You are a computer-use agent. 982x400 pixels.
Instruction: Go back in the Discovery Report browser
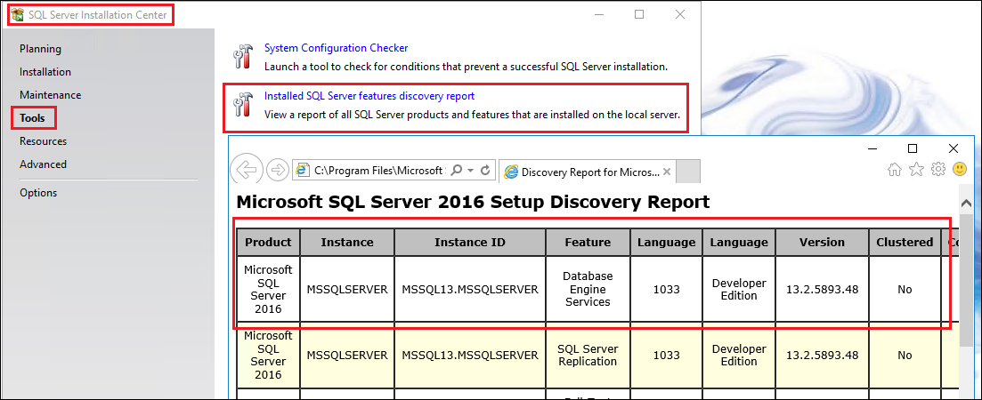(x=248, y=170)
